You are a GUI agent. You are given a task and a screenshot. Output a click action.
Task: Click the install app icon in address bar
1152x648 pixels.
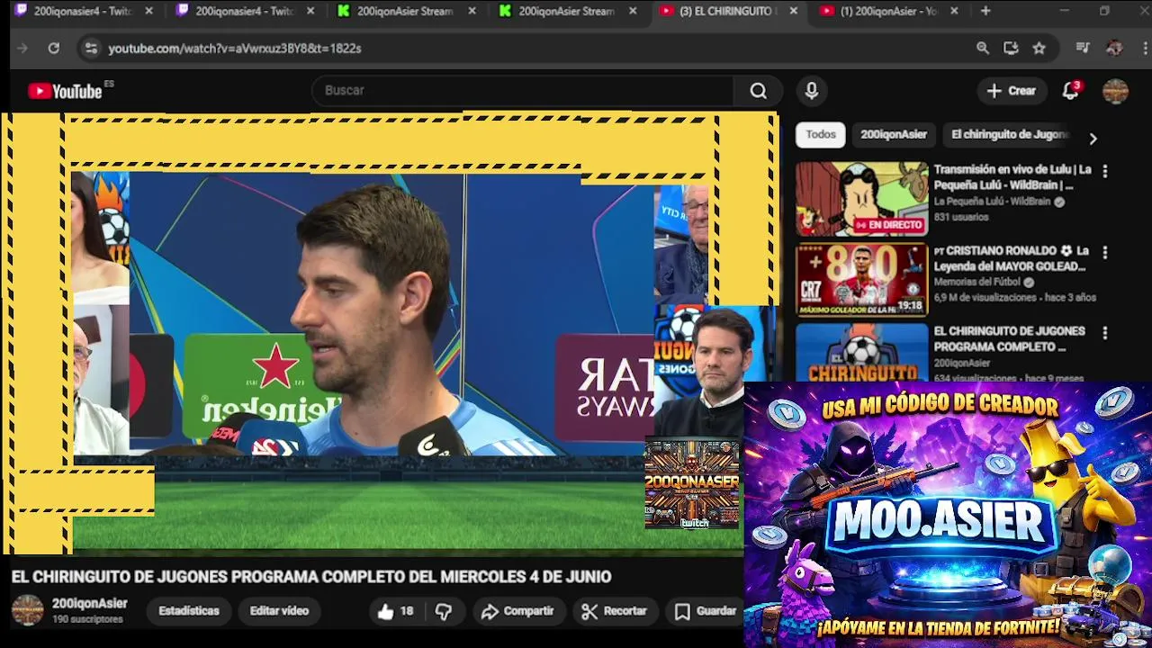tap(1011, 49)
